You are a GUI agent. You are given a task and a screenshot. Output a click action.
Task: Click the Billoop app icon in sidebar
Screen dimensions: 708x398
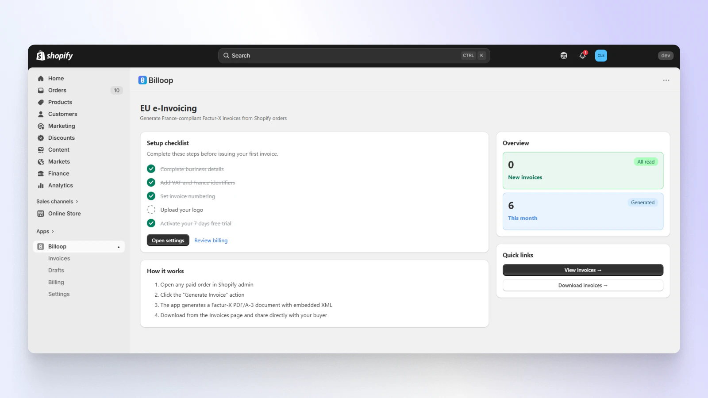pyautogui.click(x=41, y=247)
